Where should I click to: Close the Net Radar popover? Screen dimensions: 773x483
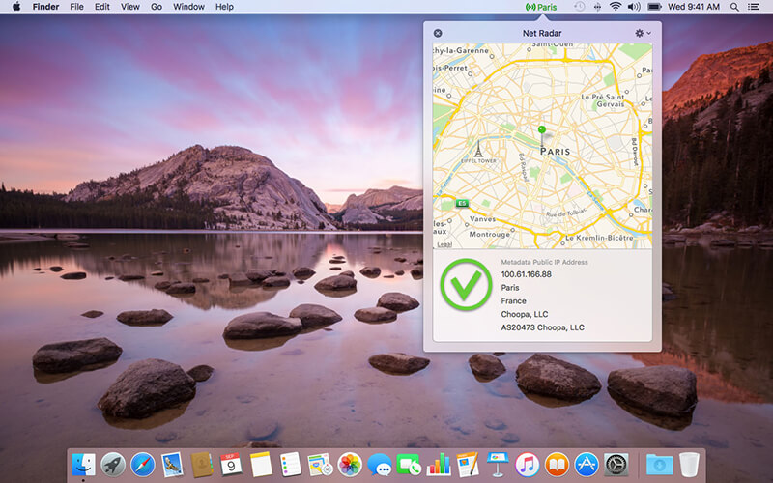(438, 33)
